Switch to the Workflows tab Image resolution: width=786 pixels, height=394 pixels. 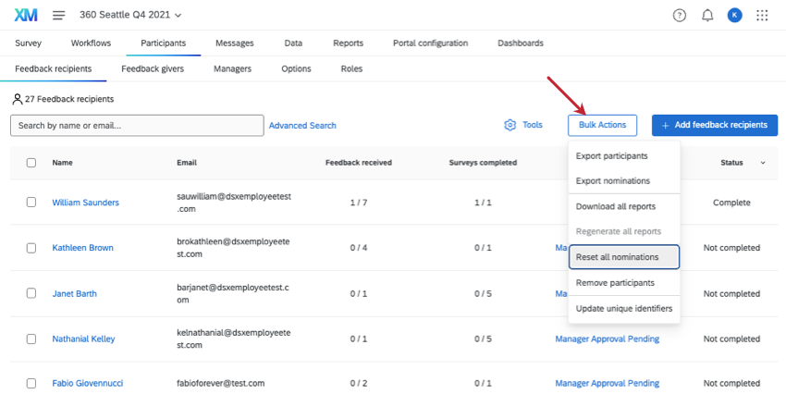91,43
